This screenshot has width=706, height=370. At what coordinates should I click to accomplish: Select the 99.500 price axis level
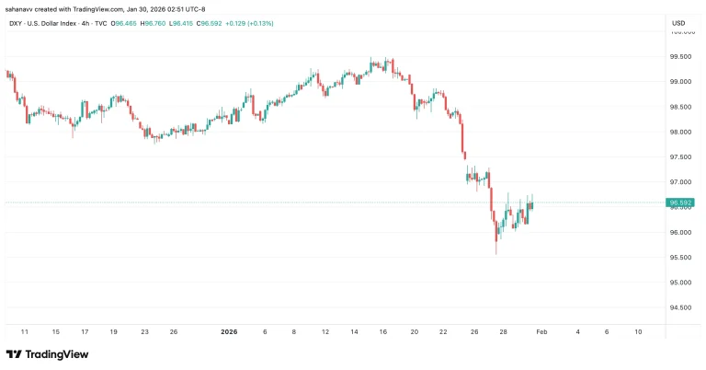680,57
